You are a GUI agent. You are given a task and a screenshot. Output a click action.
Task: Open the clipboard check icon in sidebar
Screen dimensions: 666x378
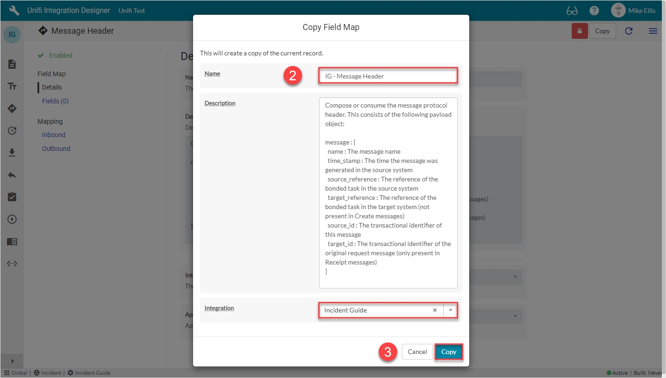click(x=12, y=197)
